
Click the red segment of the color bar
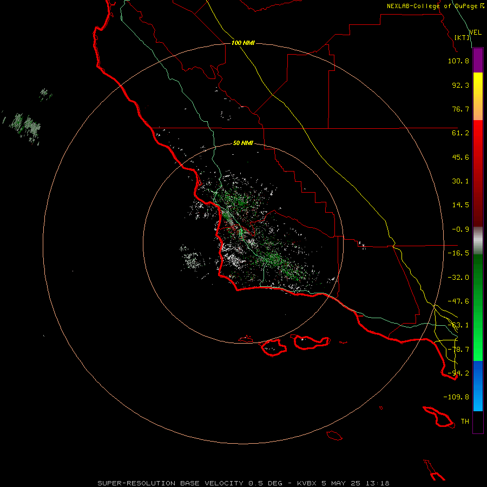tap(478, 173)
